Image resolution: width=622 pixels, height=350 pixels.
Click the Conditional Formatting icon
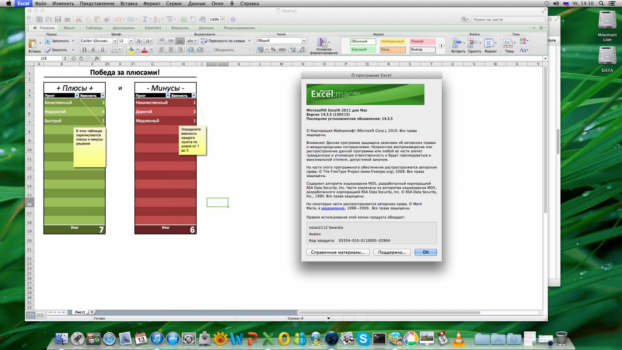322,42
